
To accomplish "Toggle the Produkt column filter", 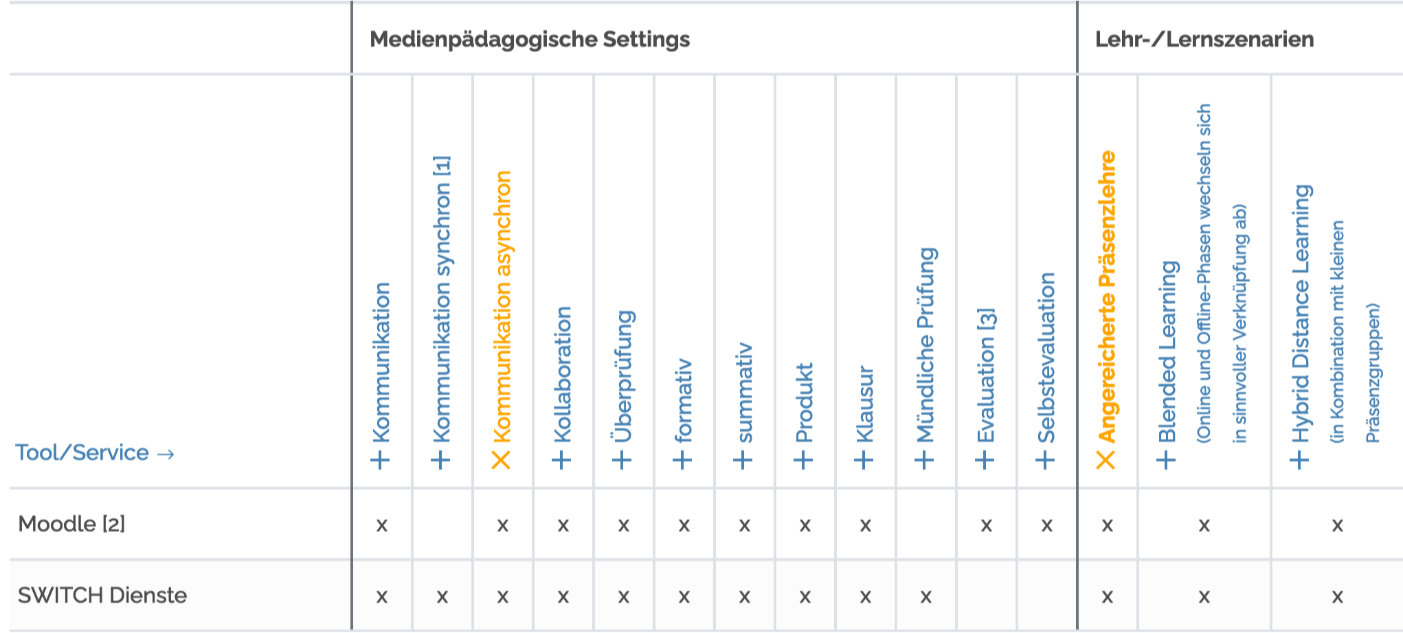I will [x=804, y=459].
